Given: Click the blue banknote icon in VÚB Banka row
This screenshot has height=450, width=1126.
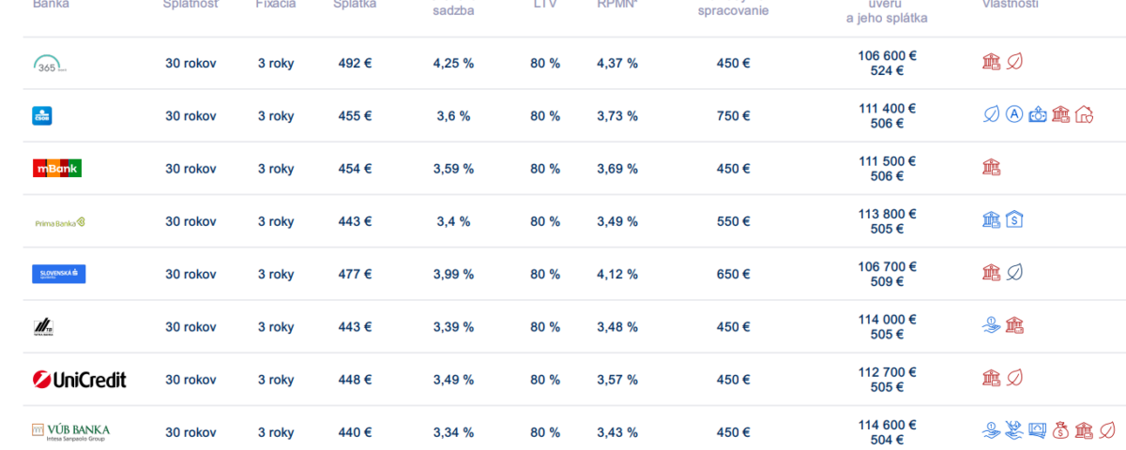Looking at the screenshot, I should point(1038,430).
